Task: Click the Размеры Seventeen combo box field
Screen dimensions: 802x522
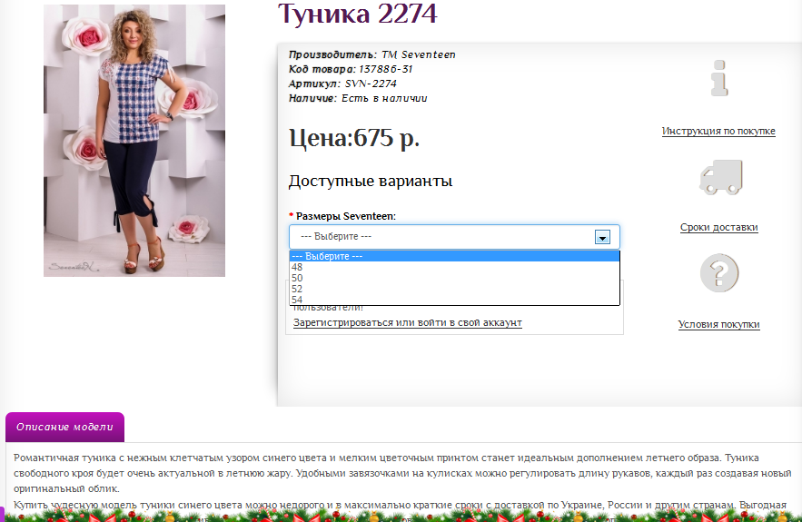Action: 454,237
